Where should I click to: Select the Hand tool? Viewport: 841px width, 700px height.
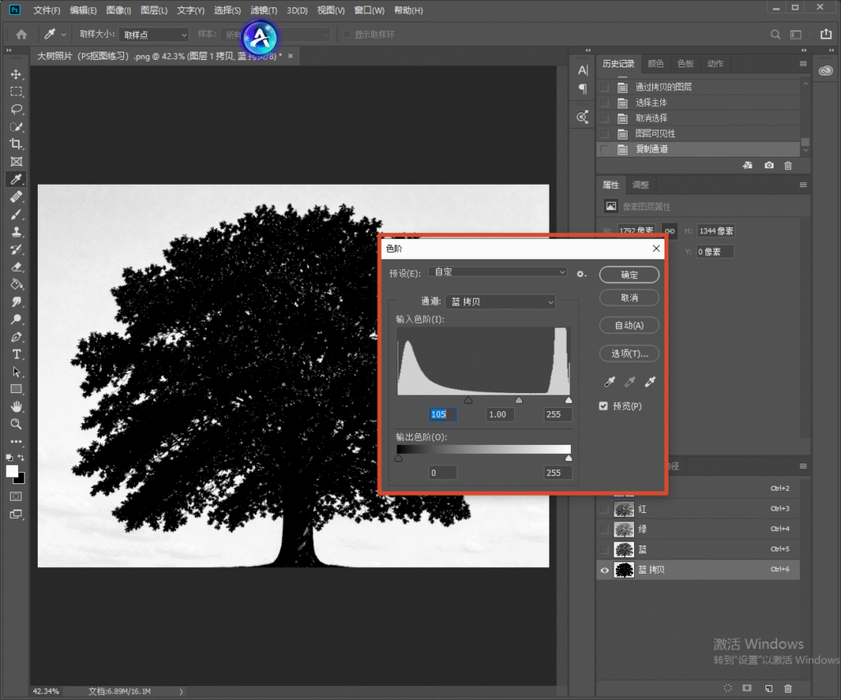pos(16,407)
